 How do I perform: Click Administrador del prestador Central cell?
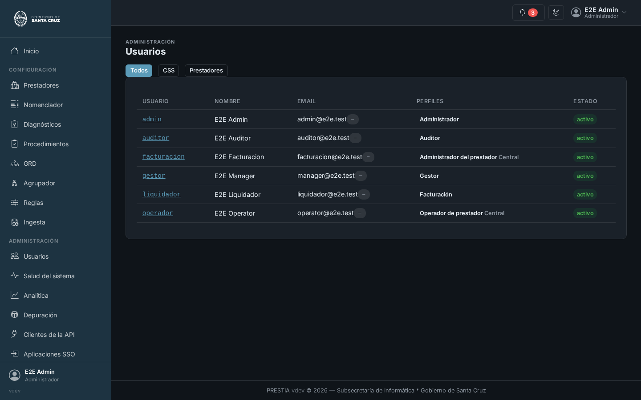(x=469, y=157)
